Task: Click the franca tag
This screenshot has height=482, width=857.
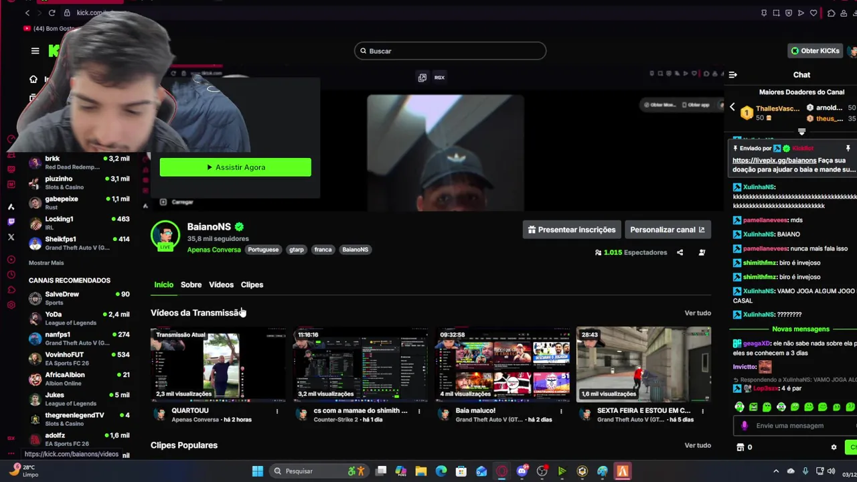Action: (323, 250)
